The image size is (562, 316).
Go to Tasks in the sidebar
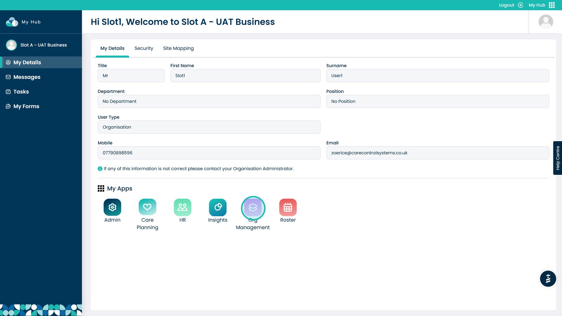coord(21,92)
